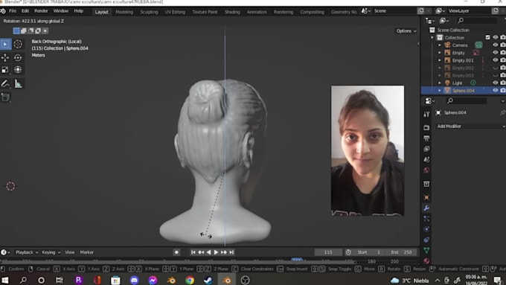Open the timeline View menu
The image size is (506, 285).
pos(70,252)
